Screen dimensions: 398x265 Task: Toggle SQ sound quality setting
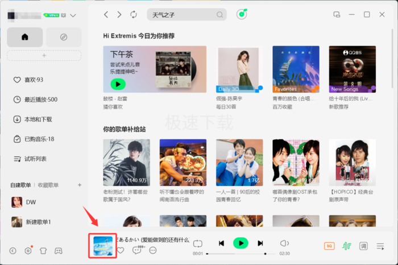click(329, 246)
